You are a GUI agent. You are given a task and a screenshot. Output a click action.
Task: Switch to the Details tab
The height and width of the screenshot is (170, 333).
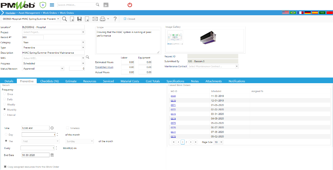(9, 81)
